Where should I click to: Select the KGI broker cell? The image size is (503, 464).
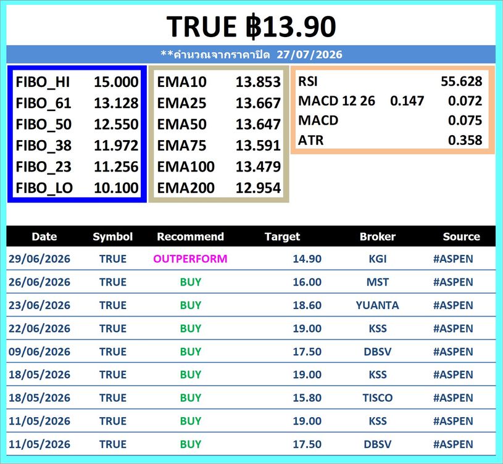click(x=378, y=259)
